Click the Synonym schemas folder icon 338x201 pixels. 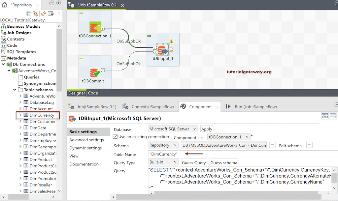click(x=20, y=83)
